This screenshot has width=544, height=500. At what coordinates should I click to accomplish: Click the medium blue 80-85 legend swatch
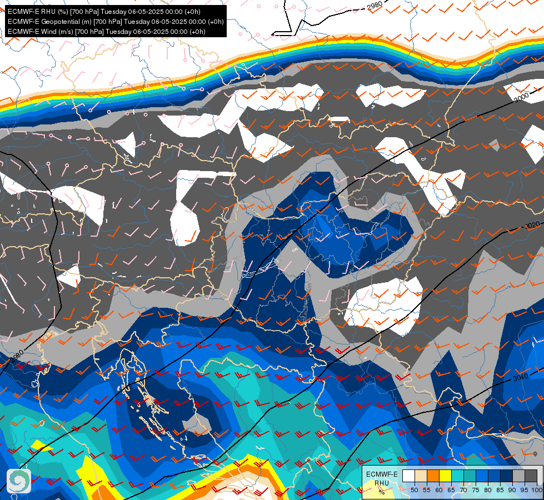click(x=495, y=476)
